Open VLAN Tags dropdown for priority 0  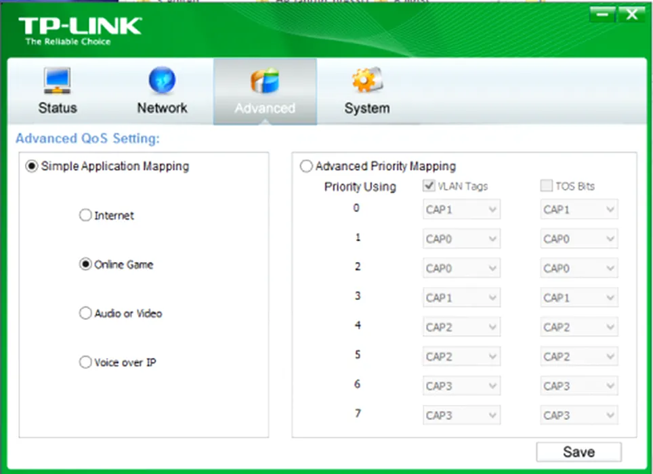point(461,210)
